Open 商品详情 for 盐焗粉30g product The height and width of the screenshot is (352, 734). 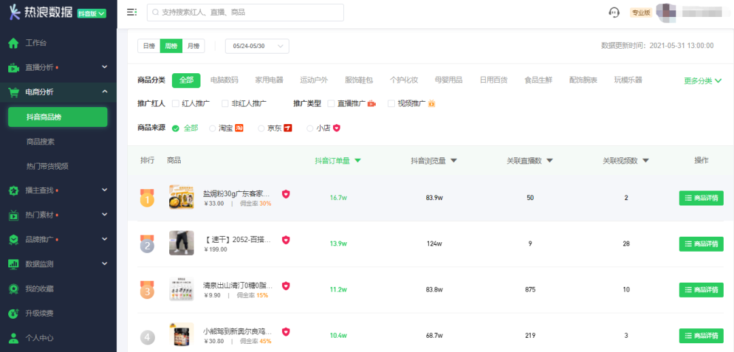coord(701,198)
